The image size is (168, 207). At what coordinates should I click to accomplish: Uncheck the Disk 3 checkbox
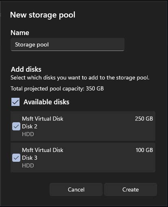pyautogui.click(x=16, y=158)
